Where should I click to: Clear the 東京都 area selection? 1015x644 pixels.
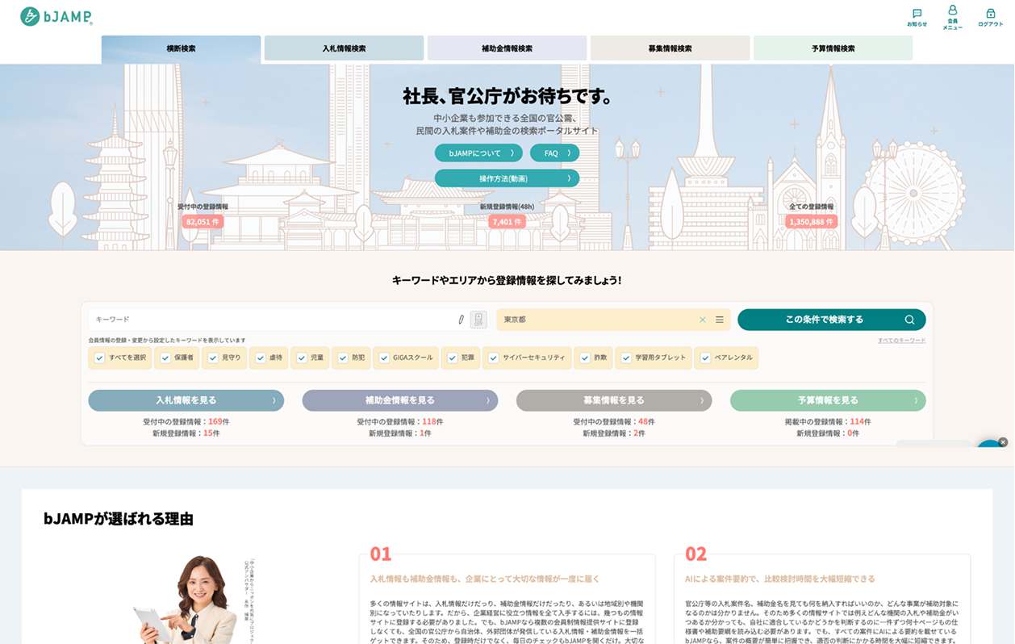[x=702, y=320]
